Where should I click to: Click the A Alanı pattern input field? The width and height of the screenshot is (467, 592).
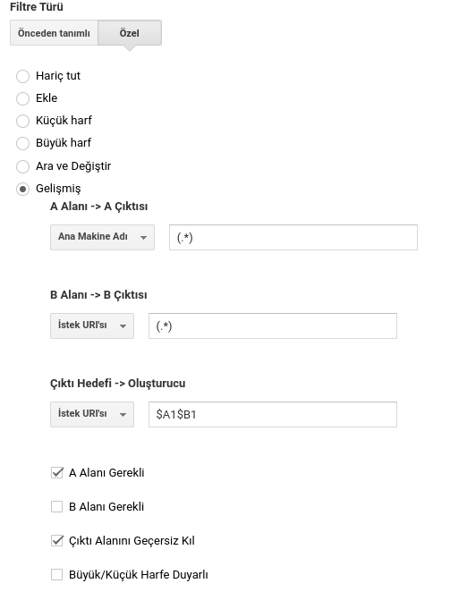293,237
